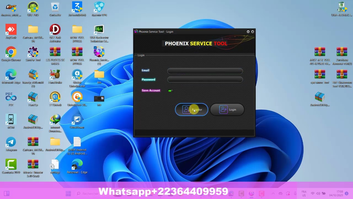
Task: Select the SamFw Tool shortcut
Action: [33, 54]
